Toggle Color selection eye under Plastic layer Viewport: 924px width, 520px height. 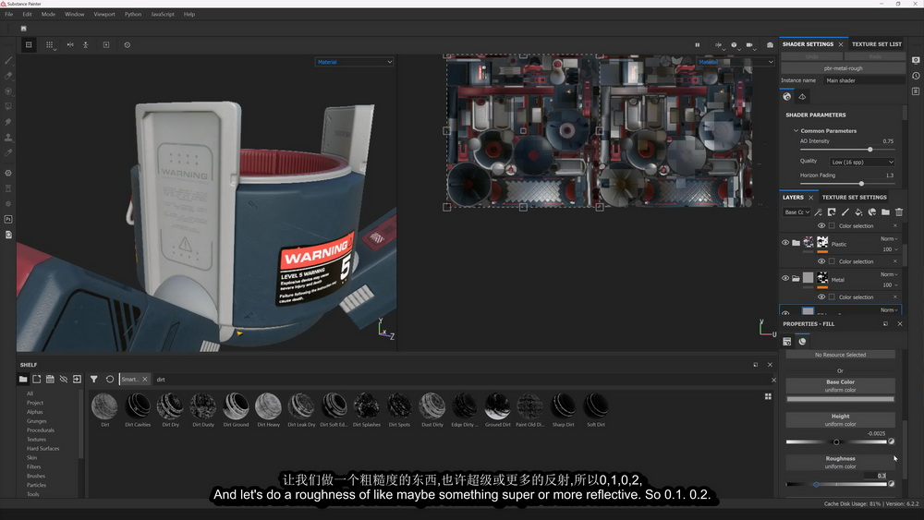pos(821,261)
